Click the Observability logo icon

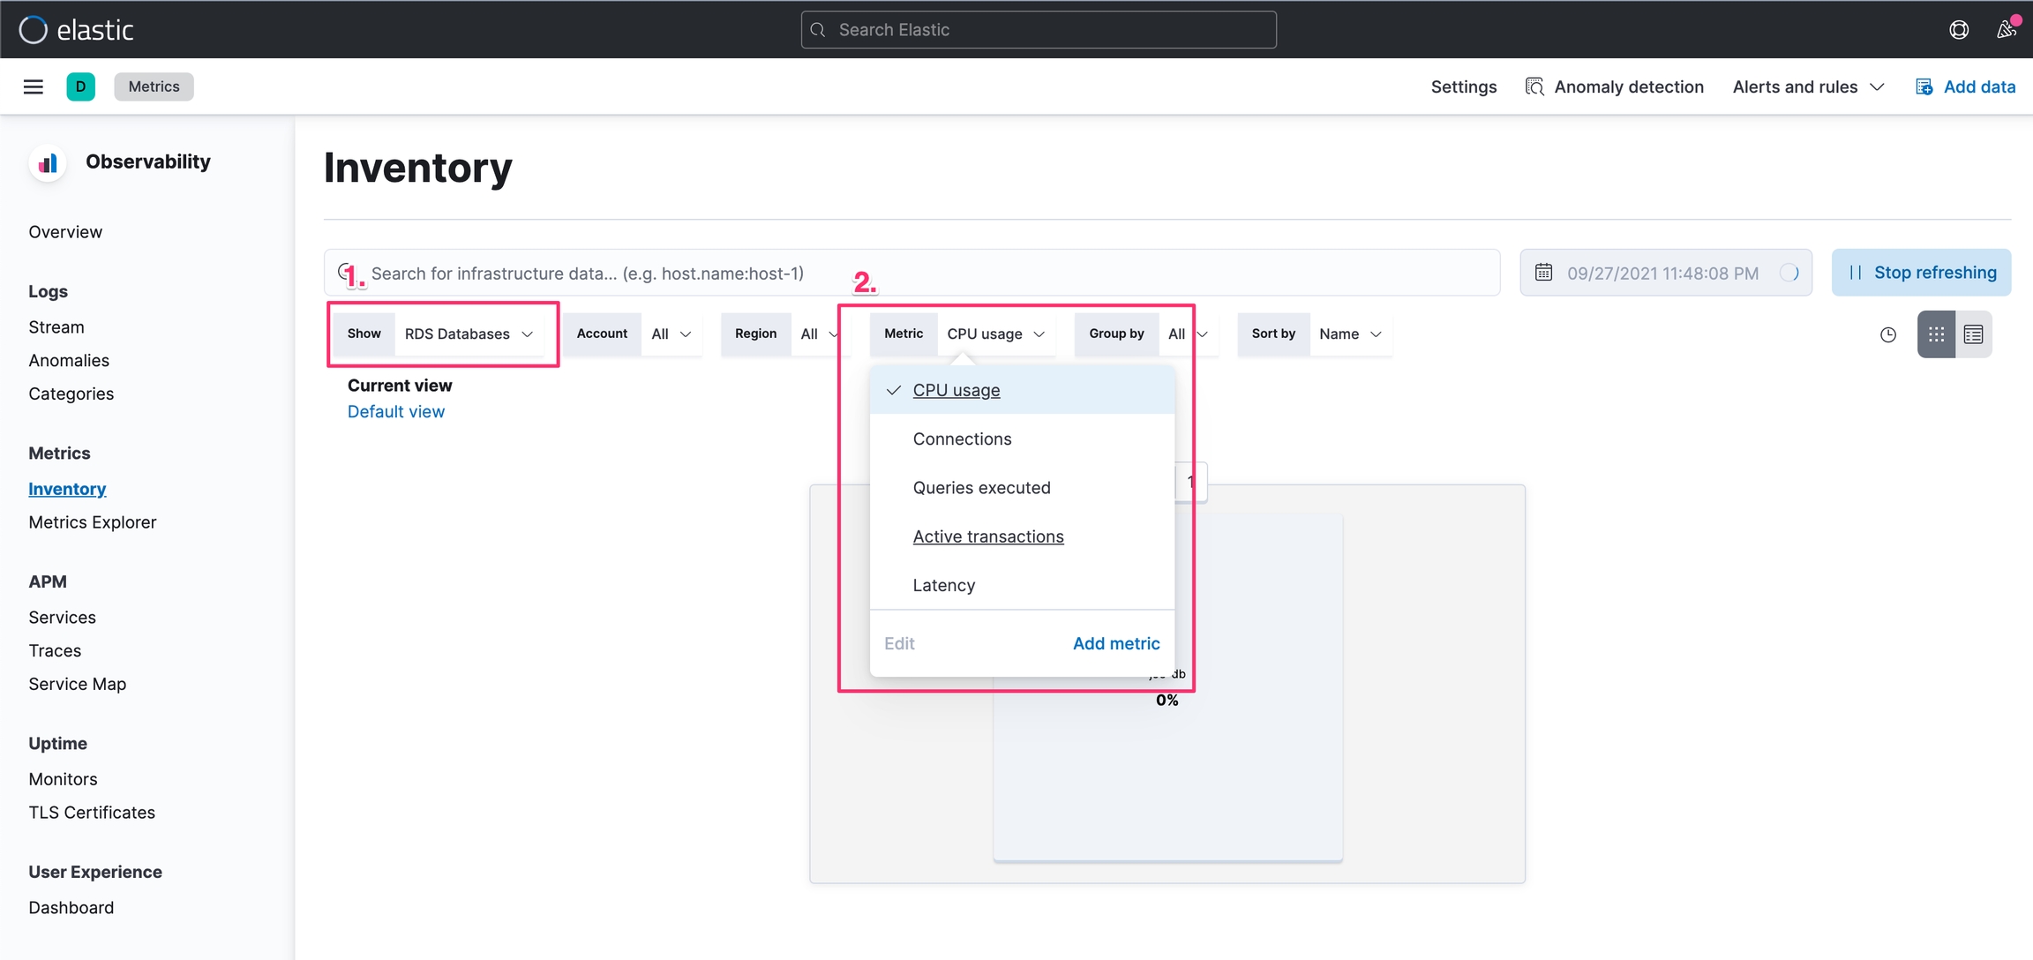click(48, 162)
